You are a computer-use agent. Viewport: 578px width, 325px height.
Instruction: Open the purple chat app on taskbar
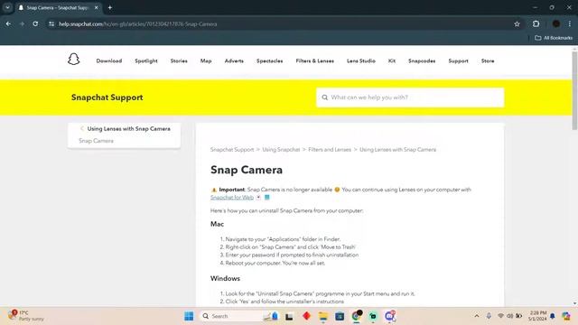coord(390,316)
